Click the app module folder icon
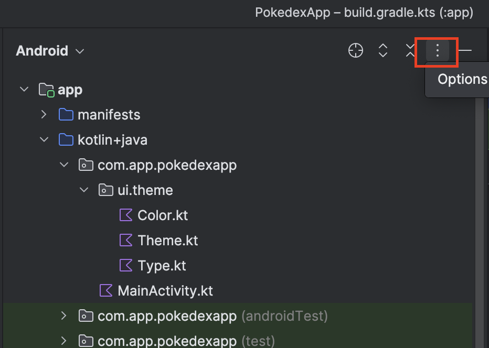The image size is (489, 348). [47, 90]
